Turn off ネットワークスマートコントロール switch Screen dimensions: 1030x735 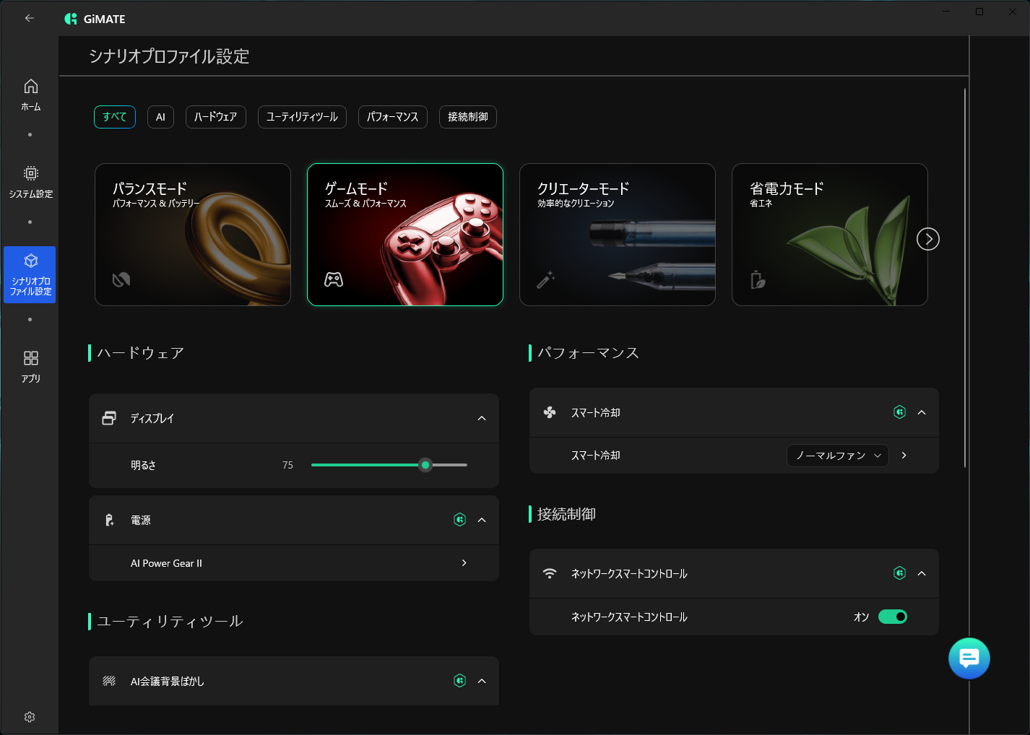893,617
